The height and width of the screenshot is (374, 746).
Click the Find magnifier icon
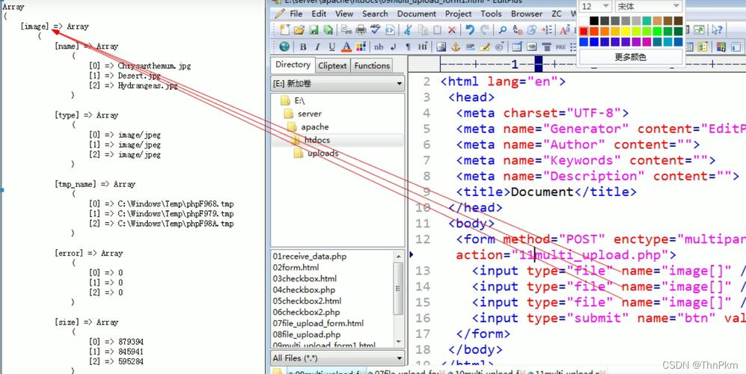[x=502, y=29]
